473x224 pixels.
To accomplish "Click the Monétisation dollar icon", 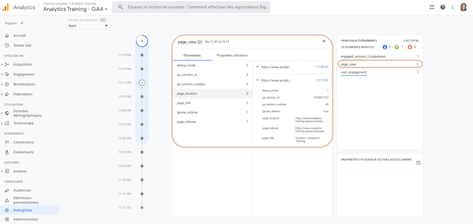I will pos(7,84).
